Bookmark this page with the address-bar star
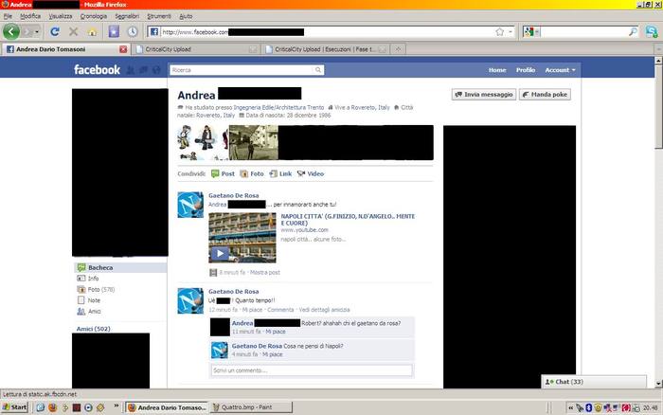This screenshot has width=663, height=415. pos(500,32)
